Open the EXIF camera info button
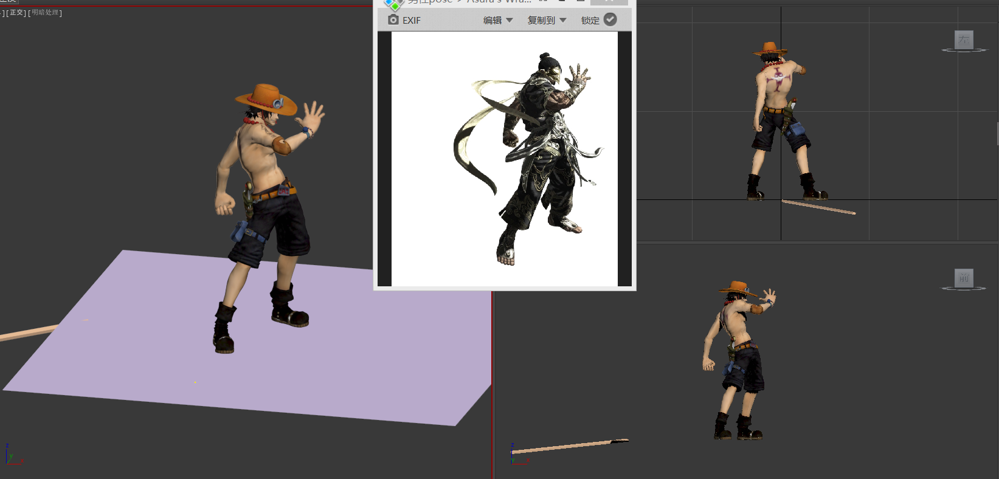This screenshot has width=999, height=479. 404,20
